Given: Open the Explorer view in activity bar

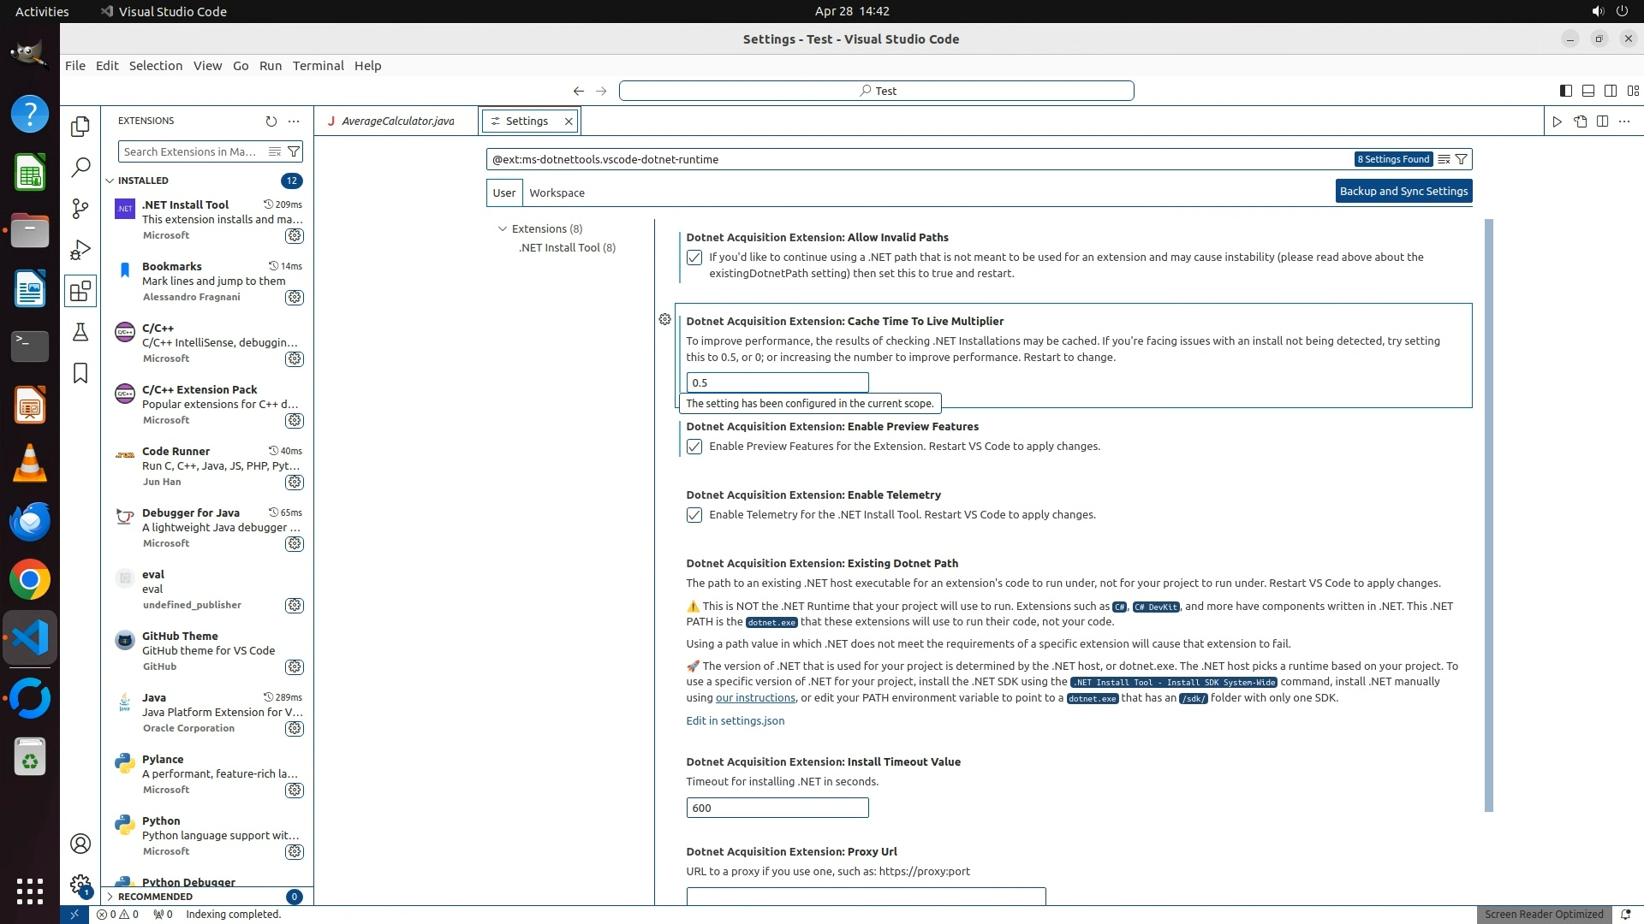Looking at the screenshot, I should tap(80, 127).
